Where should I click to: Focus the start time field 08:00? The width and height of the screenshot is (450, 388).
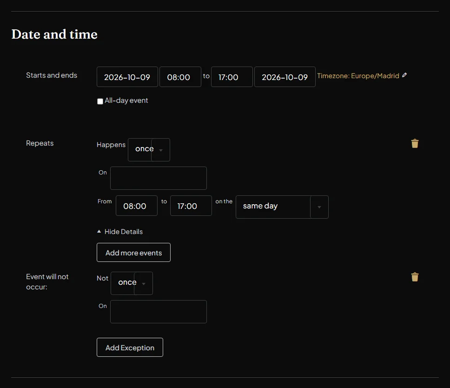180,77
